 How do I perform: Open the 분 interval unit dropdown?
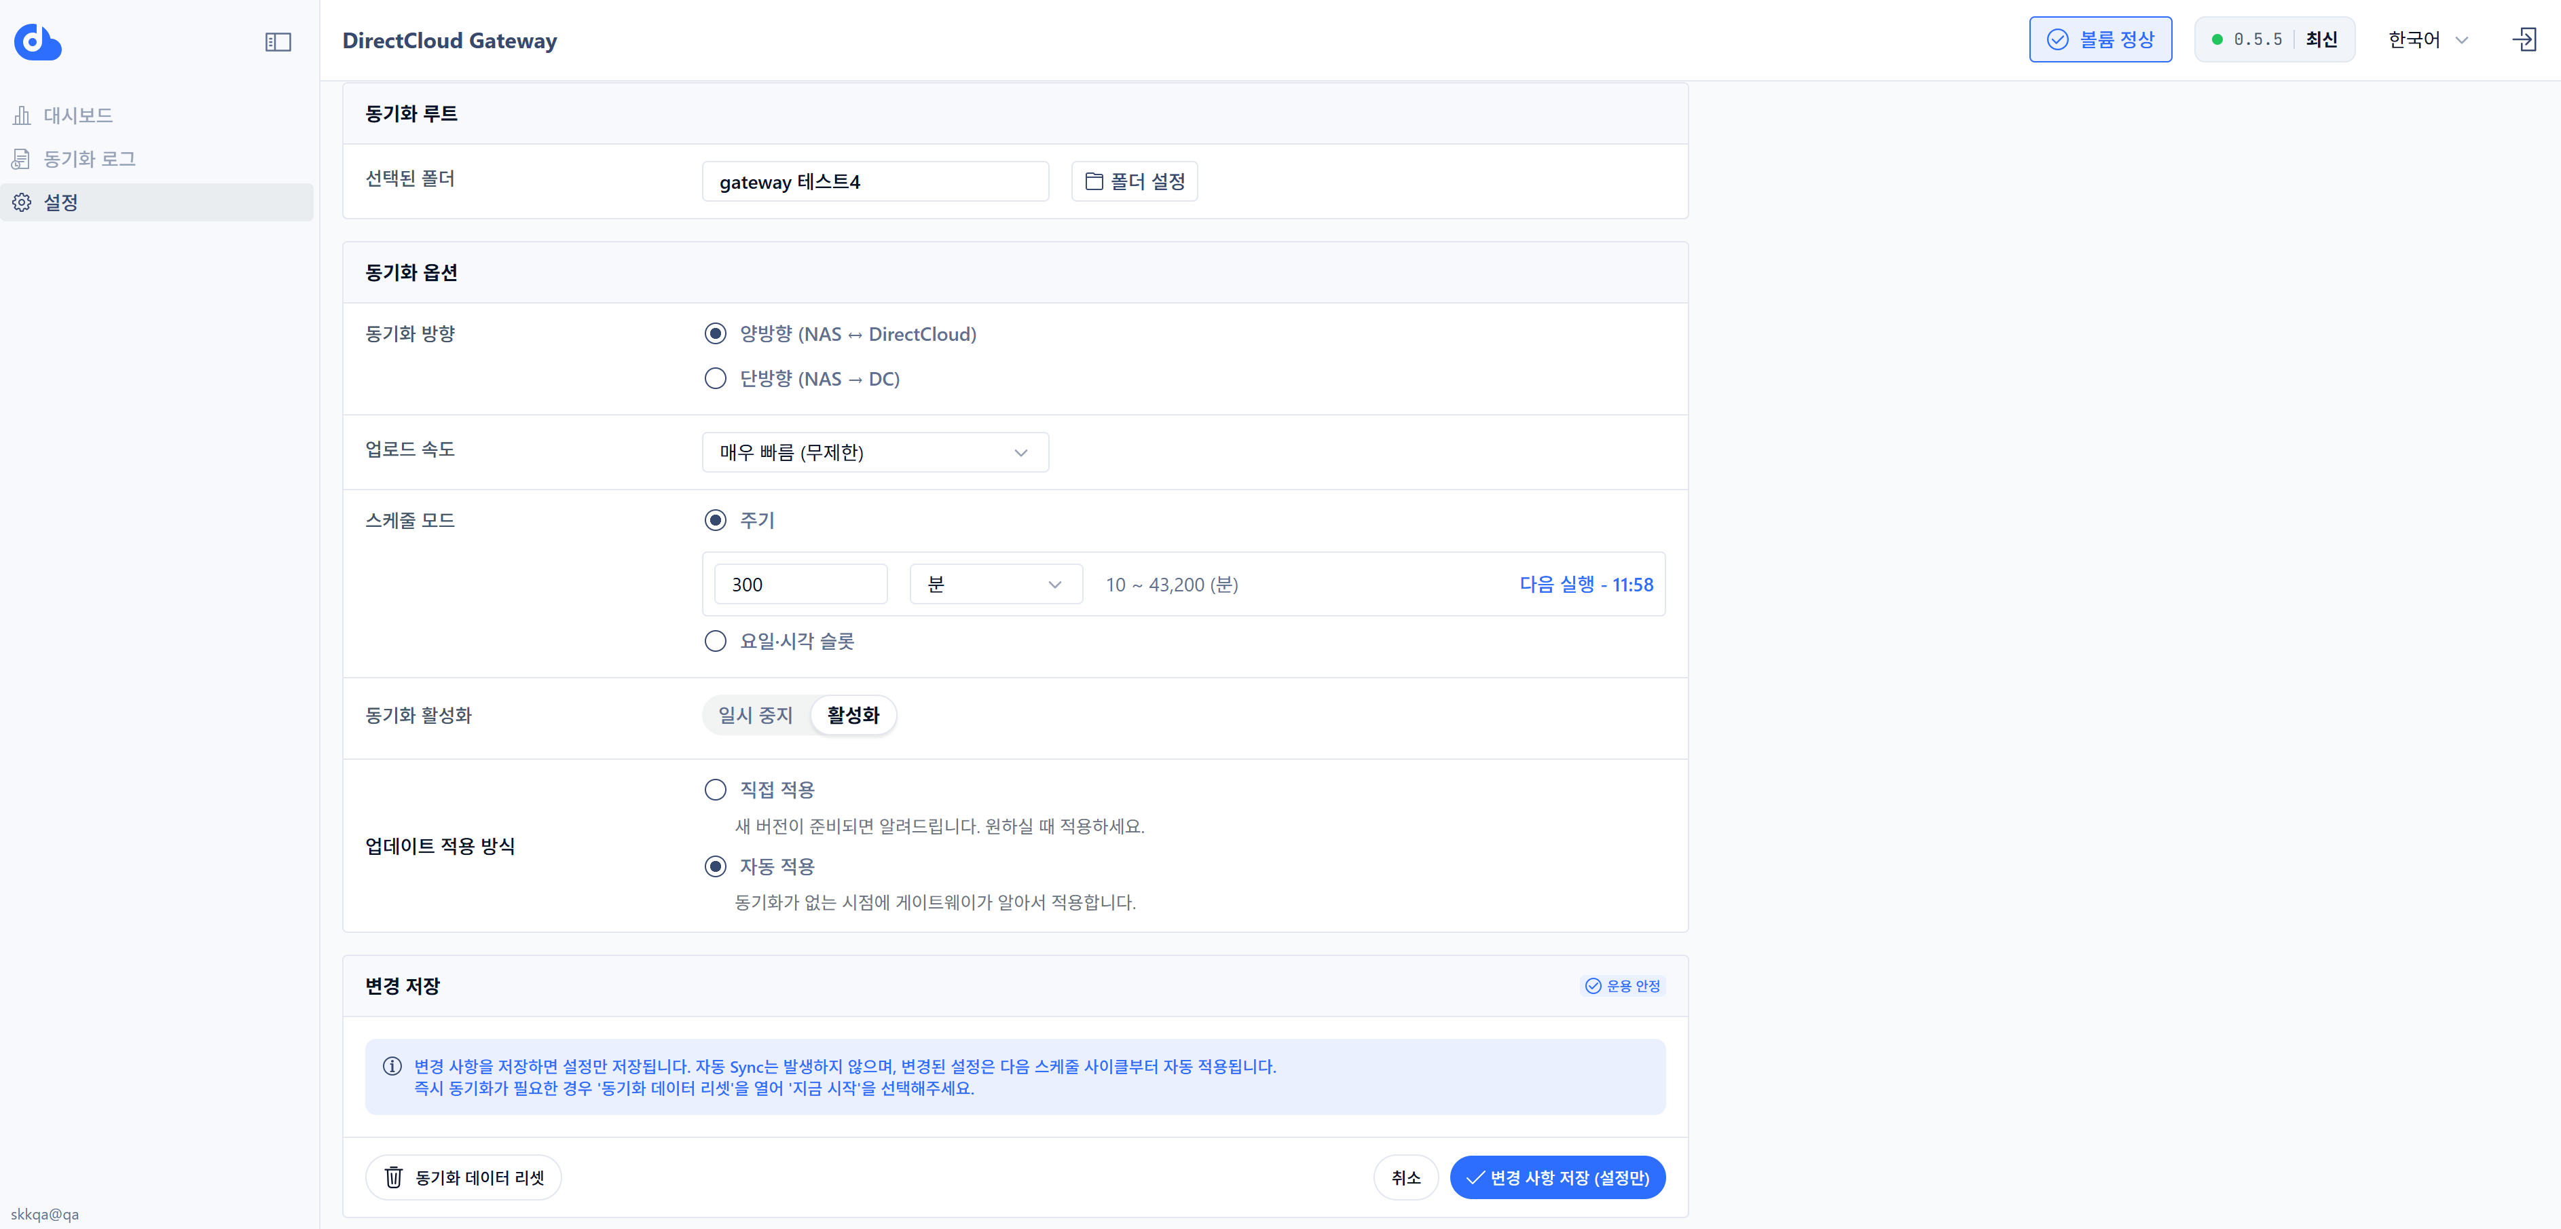pos(995,585)
